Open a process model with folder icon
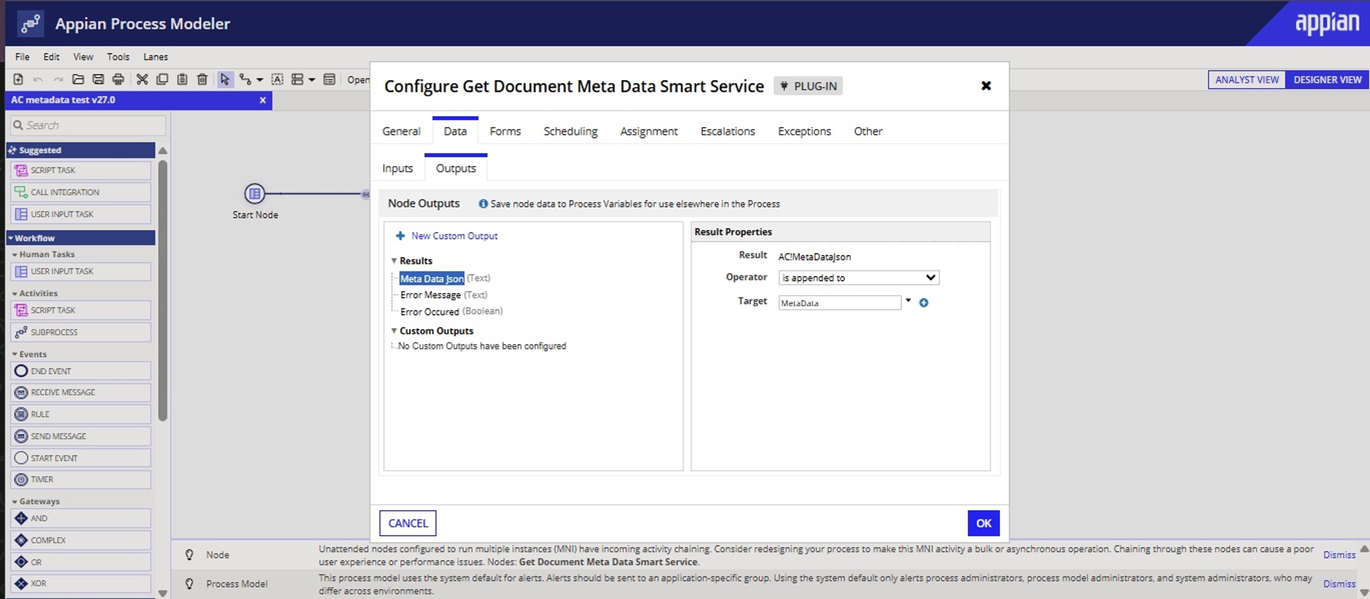Viewport: 1370px width, 599px height. (x=78, y=79)
